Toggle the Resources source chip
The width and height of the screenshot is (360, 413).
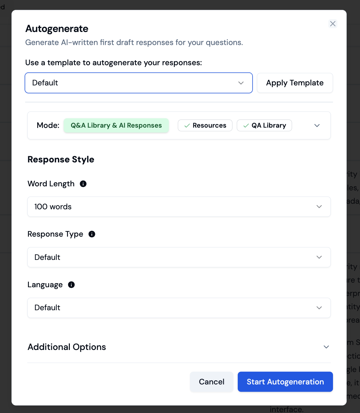(x=205, y=125)
